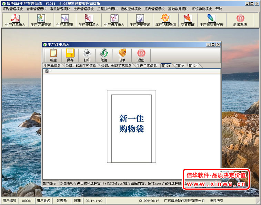Click 新建 in the order entry window

click(53, 55)
